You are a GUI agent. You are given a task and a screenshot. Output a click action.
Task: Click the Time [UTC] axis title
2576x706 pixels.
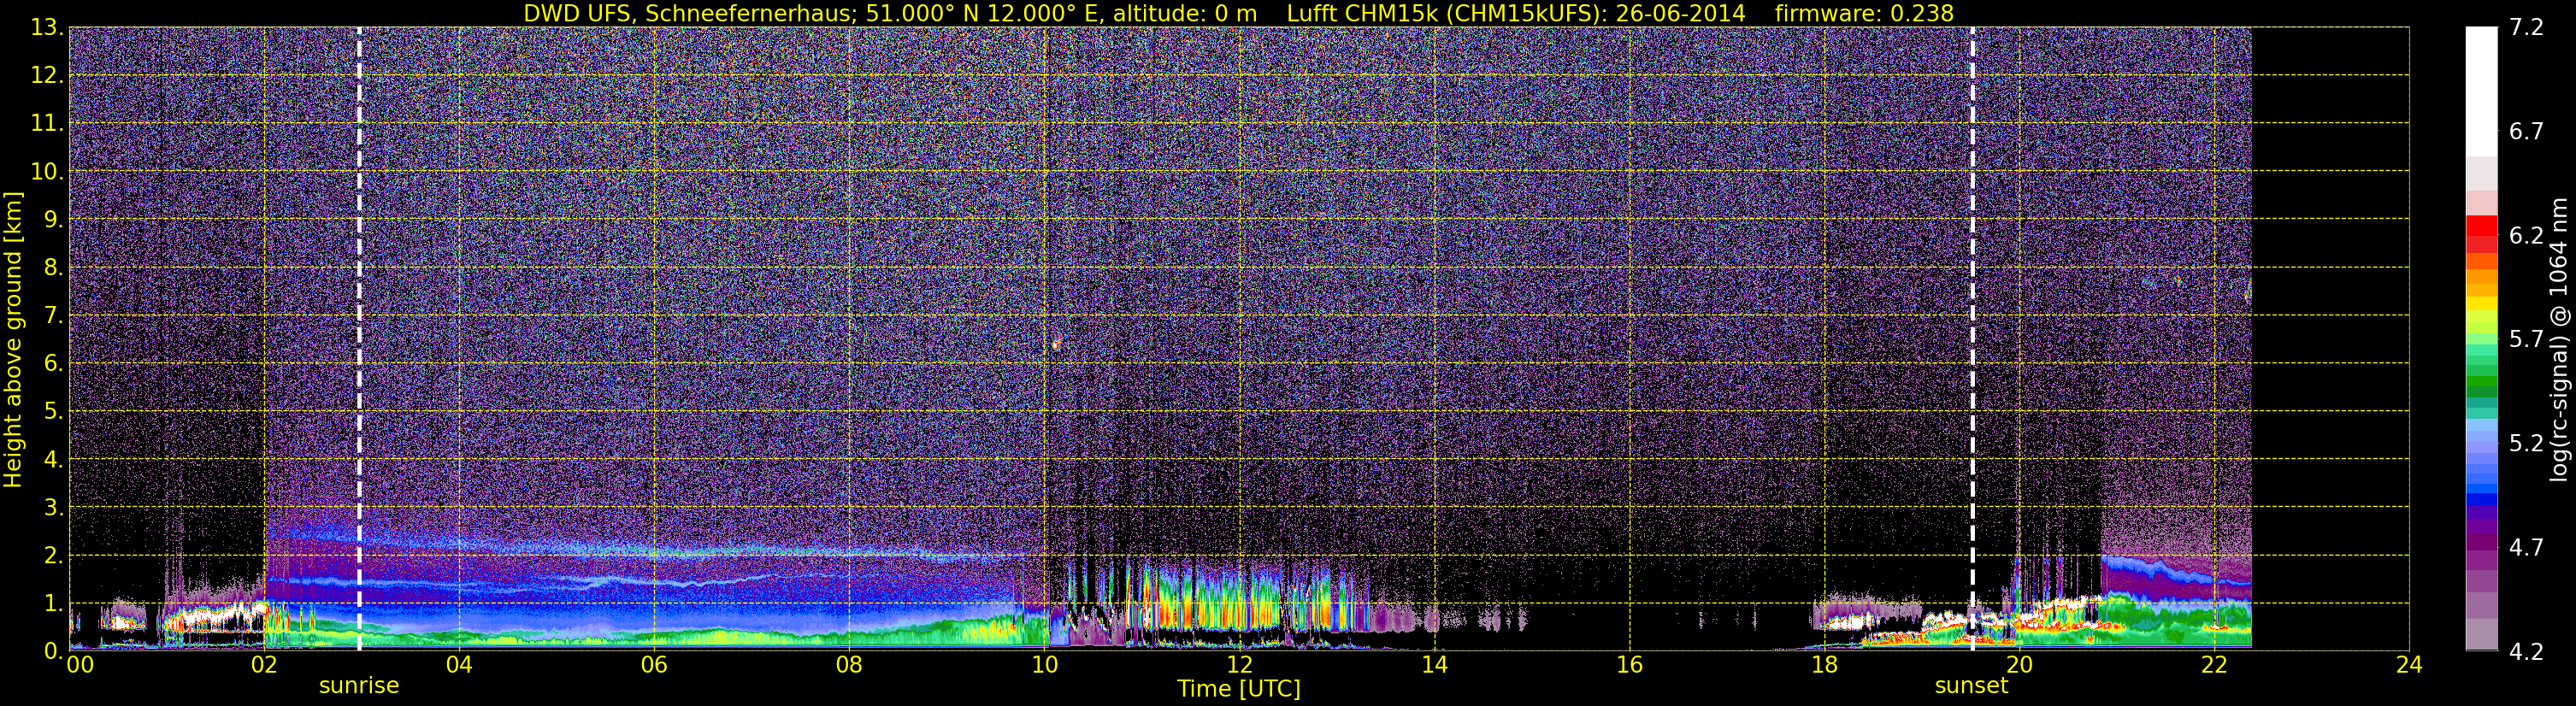tap(1238, 689)
